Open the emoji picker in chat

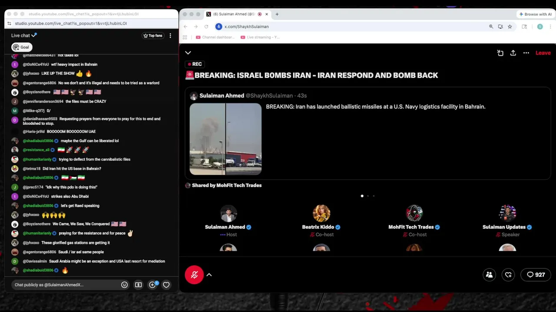124,285
